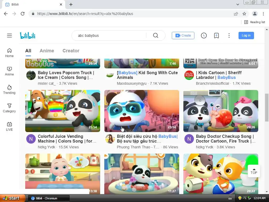This screenshot has height=202, width=269.
Task: Switch to the Creator results tab
Action: coord(71,51)
